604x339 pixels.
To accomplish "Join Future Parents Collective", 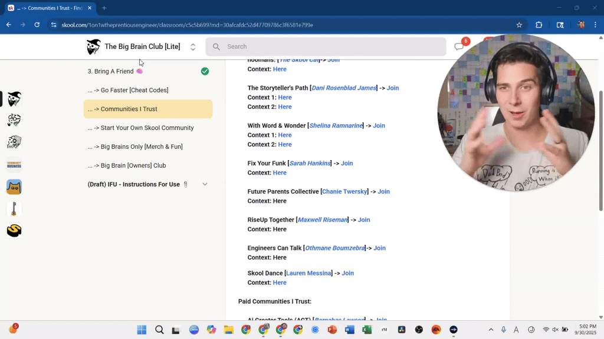I will coord(383,191).
